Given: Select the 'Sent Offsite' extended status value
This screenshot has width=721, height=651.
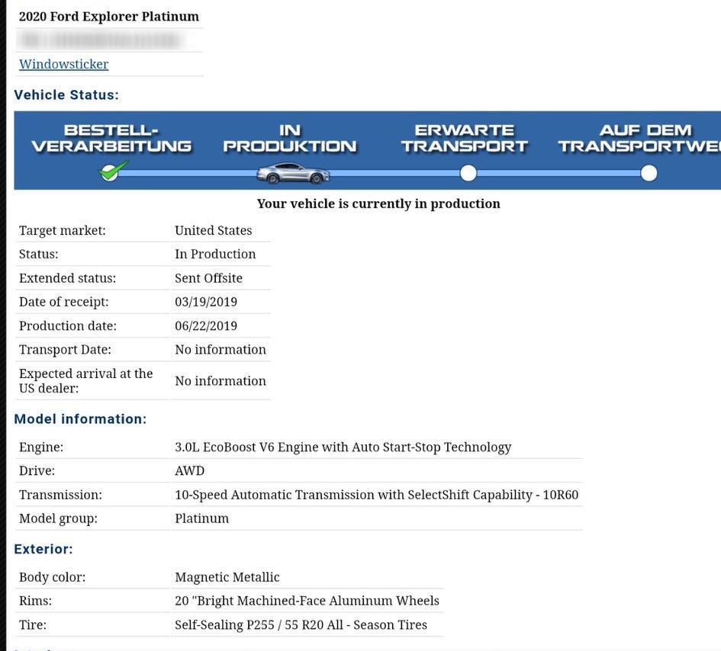Looking at the screenshot, I should (x=208, y=278).
